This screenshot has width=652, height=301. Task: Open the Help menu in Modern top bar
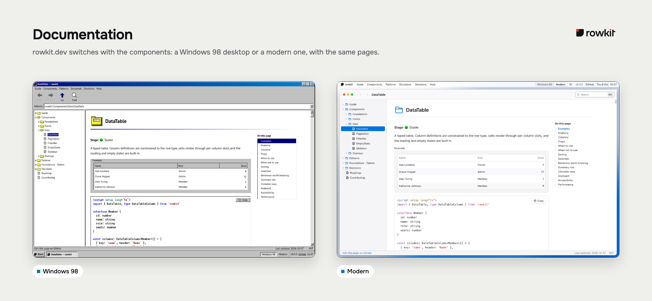(x=432, y=85)
